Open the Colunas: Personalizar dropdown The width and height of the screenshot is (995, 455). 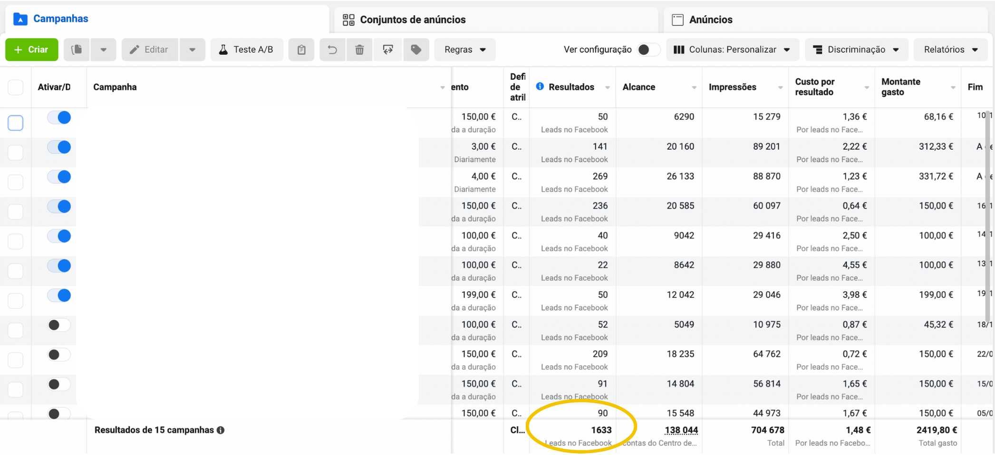pyautogui.click(x=732, y=49)
